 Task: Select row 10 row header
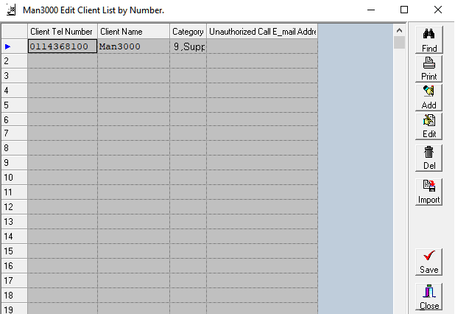13,178
